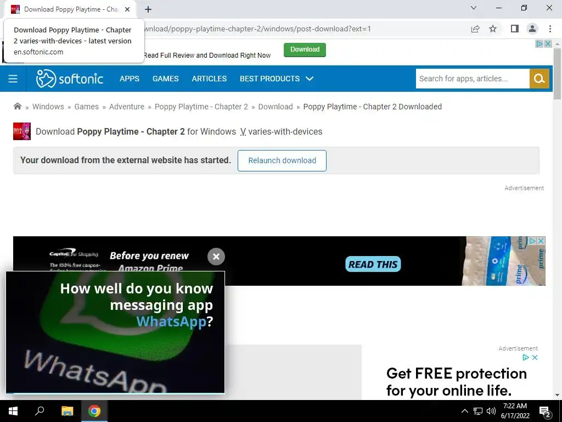The height and width of the screenshot is (422, 562).
Task: Open a new browser tab
Action: coord(148,9)
